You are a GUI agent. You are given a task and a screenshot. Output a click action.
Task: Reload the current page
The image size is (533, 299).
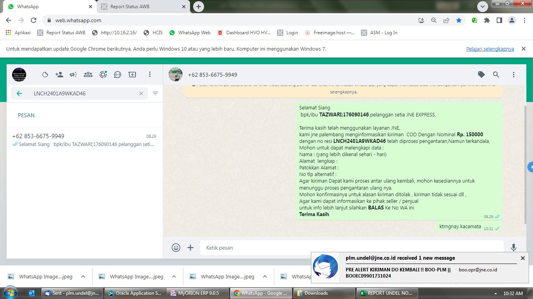(x=34, y=20)
